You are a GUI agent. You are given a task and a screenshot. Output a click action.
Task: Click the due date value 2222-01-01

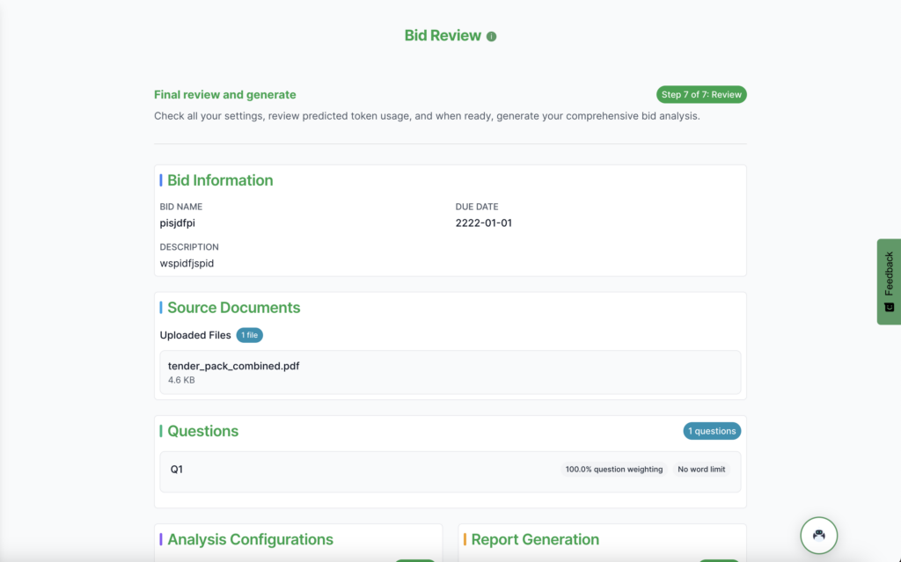(483, 223)
